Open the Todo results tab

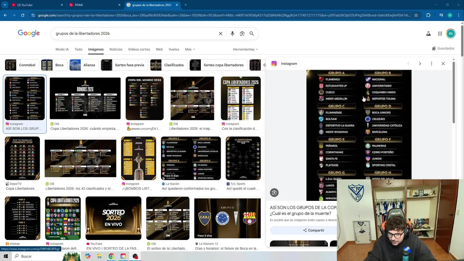coord(78,49)
